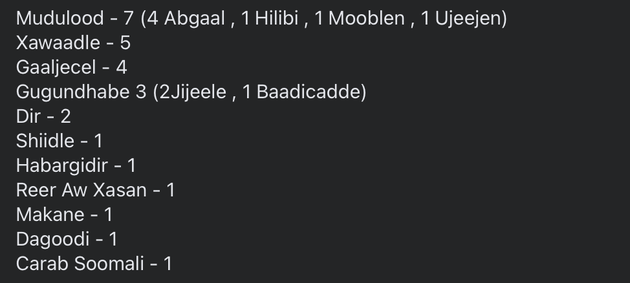The image size is (630, 283).
Task: Click the Dagoodi - 1 line
Action: [67, 240]
